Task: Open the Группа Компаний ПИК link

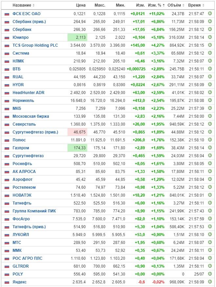Action: click(34, 211)
